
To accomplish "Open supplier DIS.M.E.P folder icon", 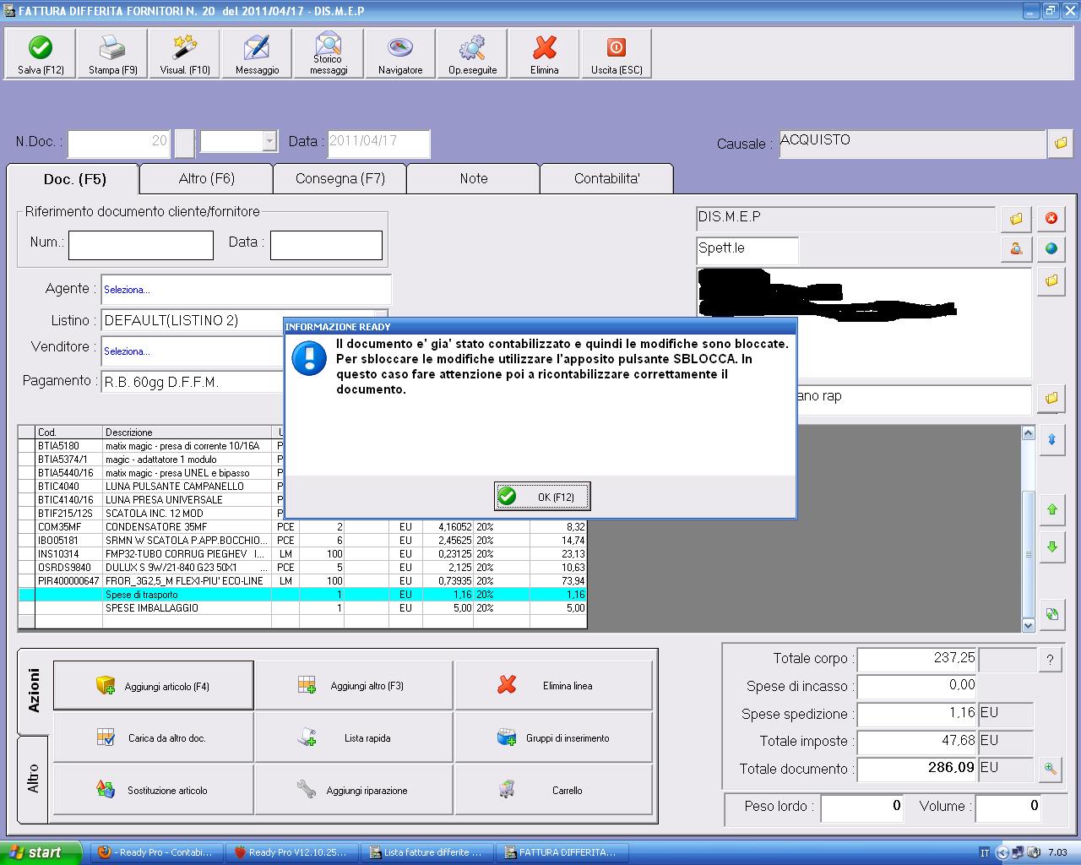I will pos(1016,219).
